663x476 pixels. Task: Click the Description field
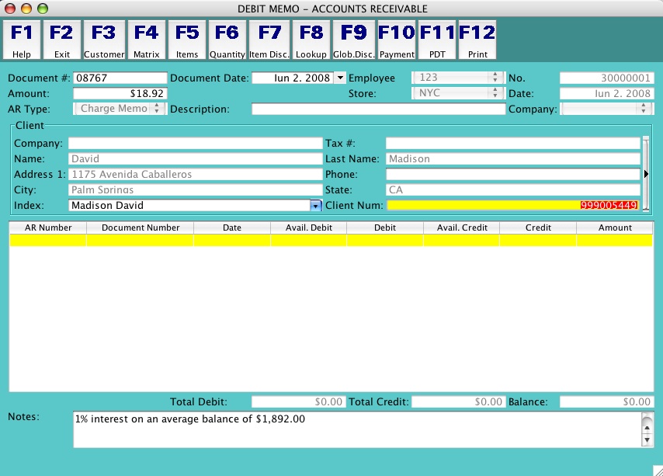tap(378, 109)
